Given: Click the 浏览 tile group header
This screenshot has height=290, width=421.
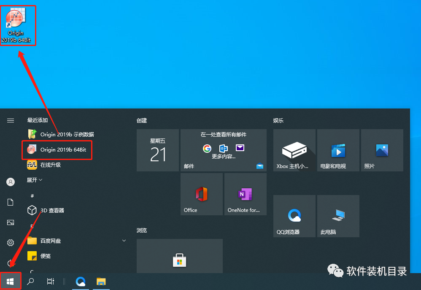Looking at the screenshot, I should coord(142,230).
